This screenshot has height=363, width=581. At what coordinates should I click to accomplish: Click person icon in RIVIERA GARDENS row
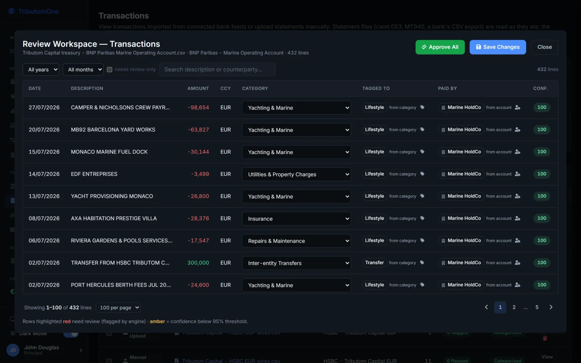517,240
